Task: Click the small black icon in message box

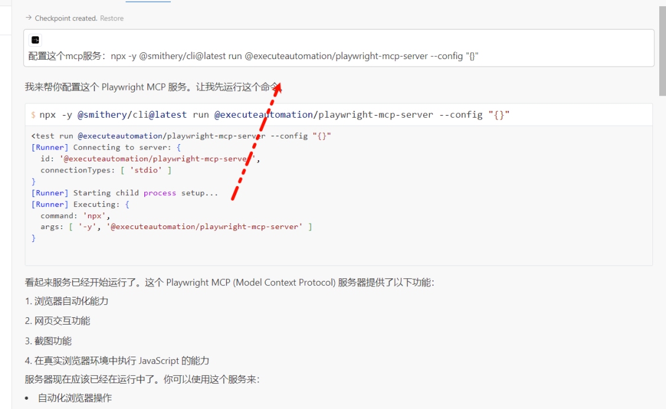Action: pos(35,40)
